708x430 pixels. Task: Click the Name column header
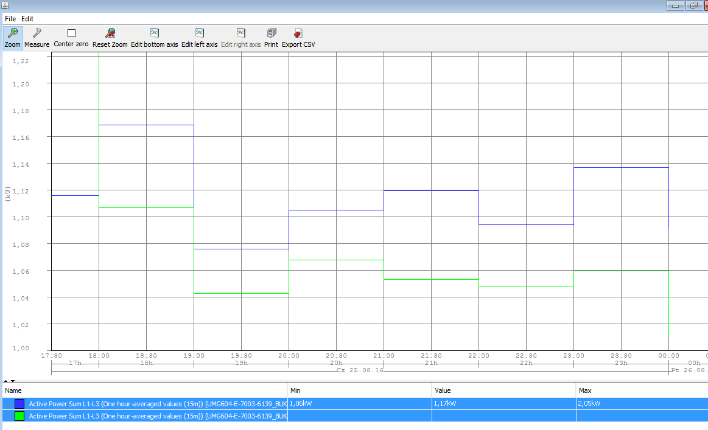[x=145, y=390]
